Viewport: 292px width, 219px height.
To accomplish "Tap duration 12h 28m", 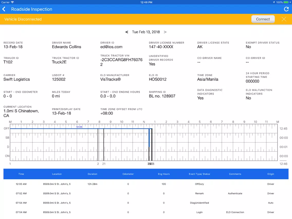I will pyautogui.click(x=92, y=184).
